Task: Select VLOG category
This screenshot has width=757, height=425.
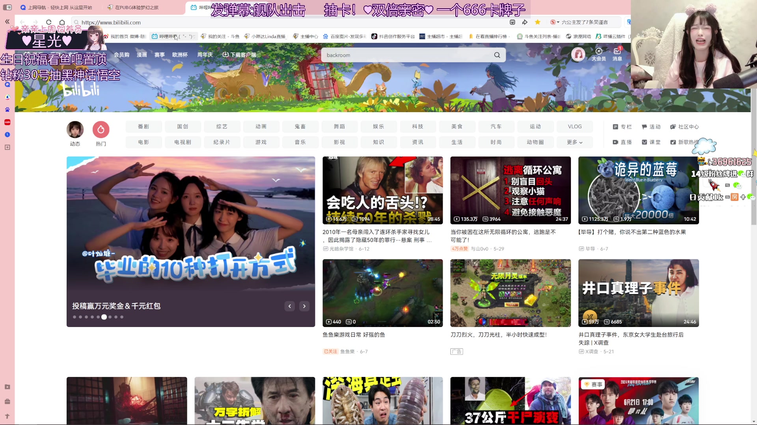Action: click(574, 127)
